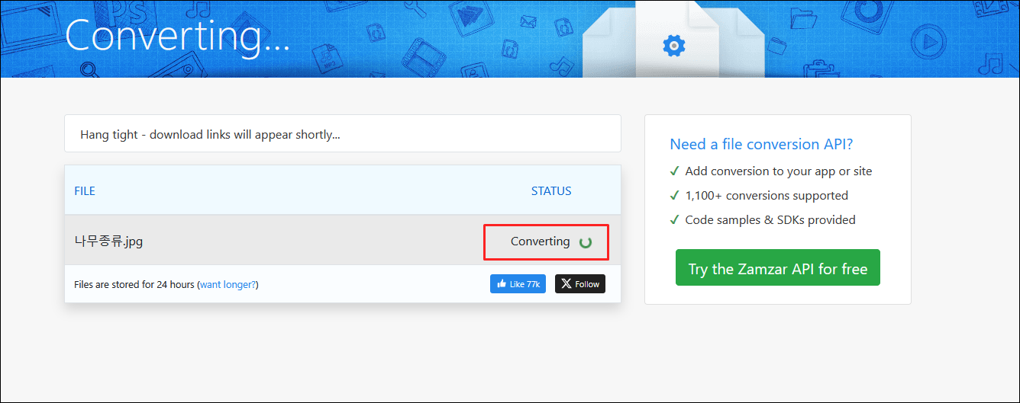
Task: Open the 'want longer?' link
Action: tap(228, 284)
